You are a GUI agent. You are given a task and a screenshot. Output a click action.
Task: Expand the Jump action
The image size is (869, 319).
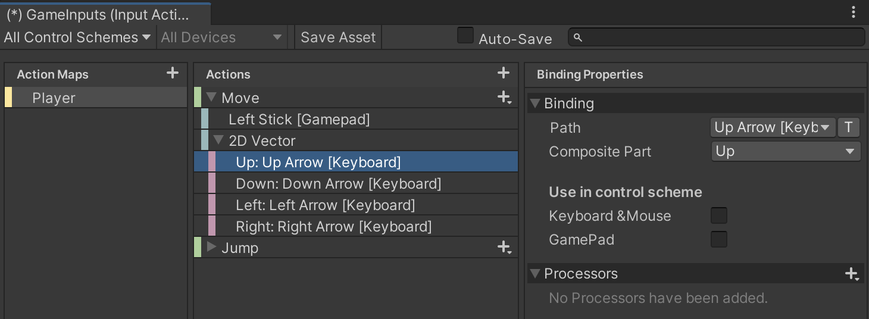[211, 248]
